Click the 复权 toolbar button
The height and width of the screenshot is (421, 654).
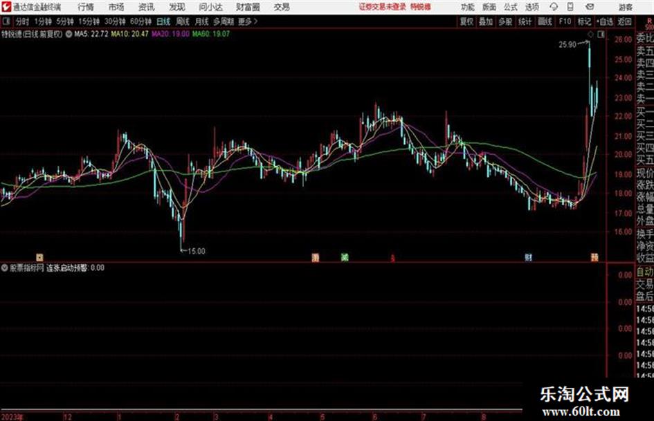466,21
